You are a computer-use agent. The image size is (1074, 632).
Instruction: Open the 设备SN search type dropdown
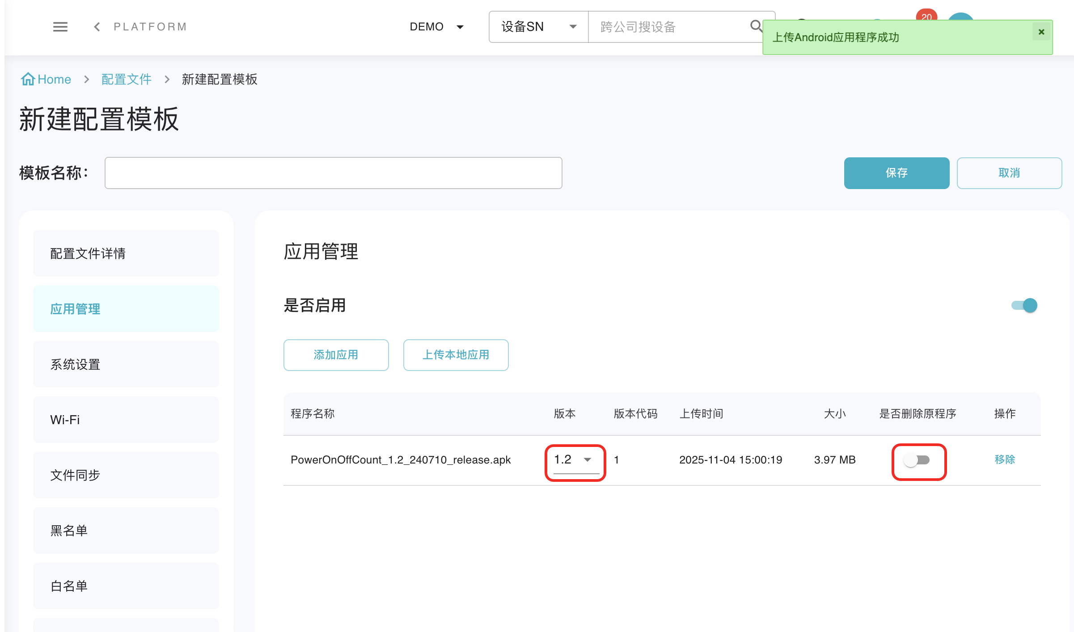538,27
